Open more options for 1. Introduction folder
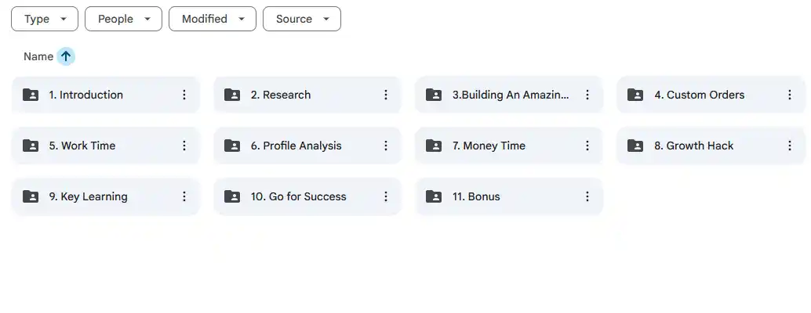Viewport: 811px width, 313px height. (184, 95)
